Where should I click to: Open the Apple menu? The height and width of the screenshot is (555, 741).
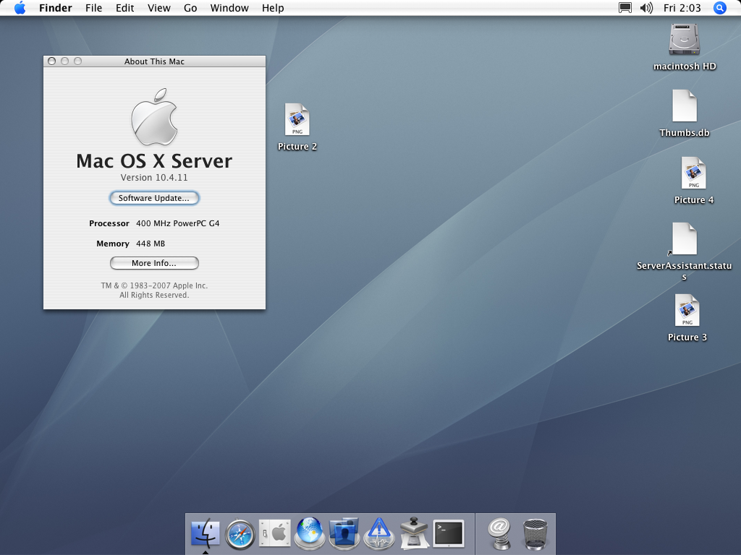click(x=20, y=8)
